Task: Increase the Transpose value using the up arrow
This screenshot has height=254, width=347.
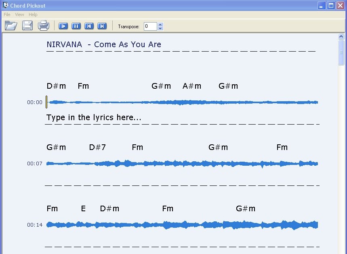Action: pyautogui.click(x=160, y=24)
